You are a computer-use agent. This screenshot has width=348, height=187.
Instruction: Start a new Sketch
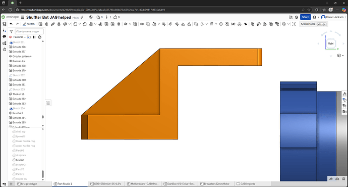click(29, 24)
